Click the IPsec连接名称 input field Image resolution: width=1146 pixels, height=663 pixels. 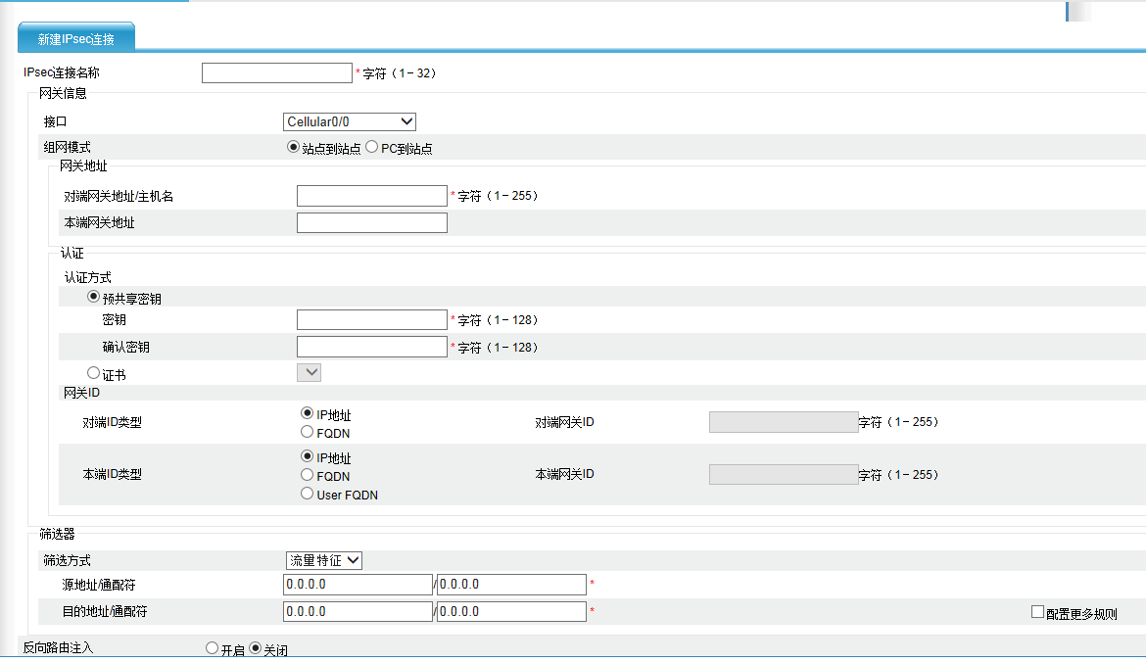(276, 73)
